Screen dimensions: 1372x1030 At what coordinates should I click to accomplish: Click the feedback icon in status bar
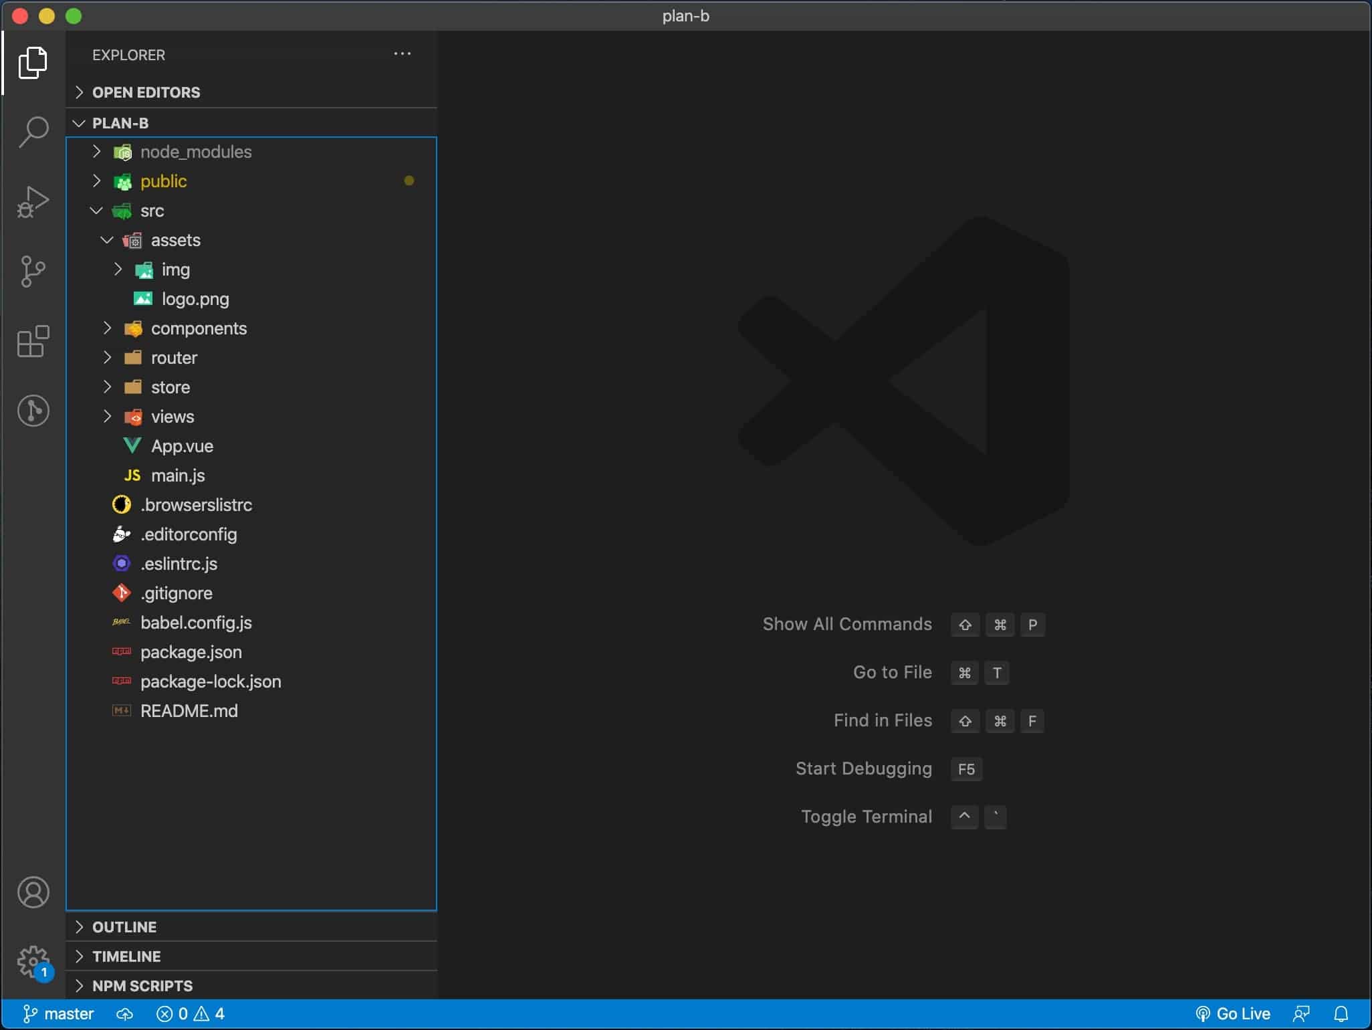coord(1301,1014)
